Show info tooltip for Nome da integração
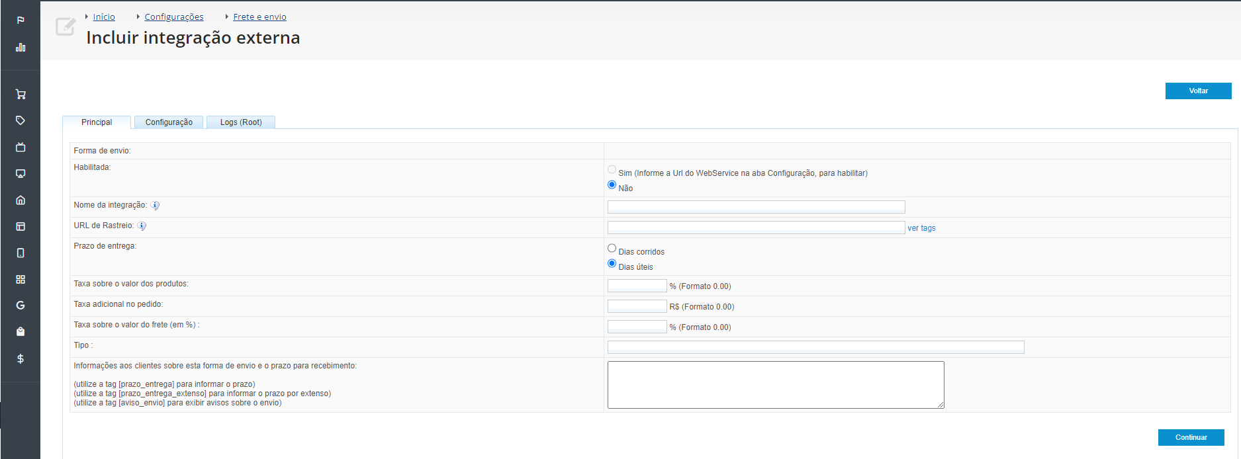 [155, 206]
